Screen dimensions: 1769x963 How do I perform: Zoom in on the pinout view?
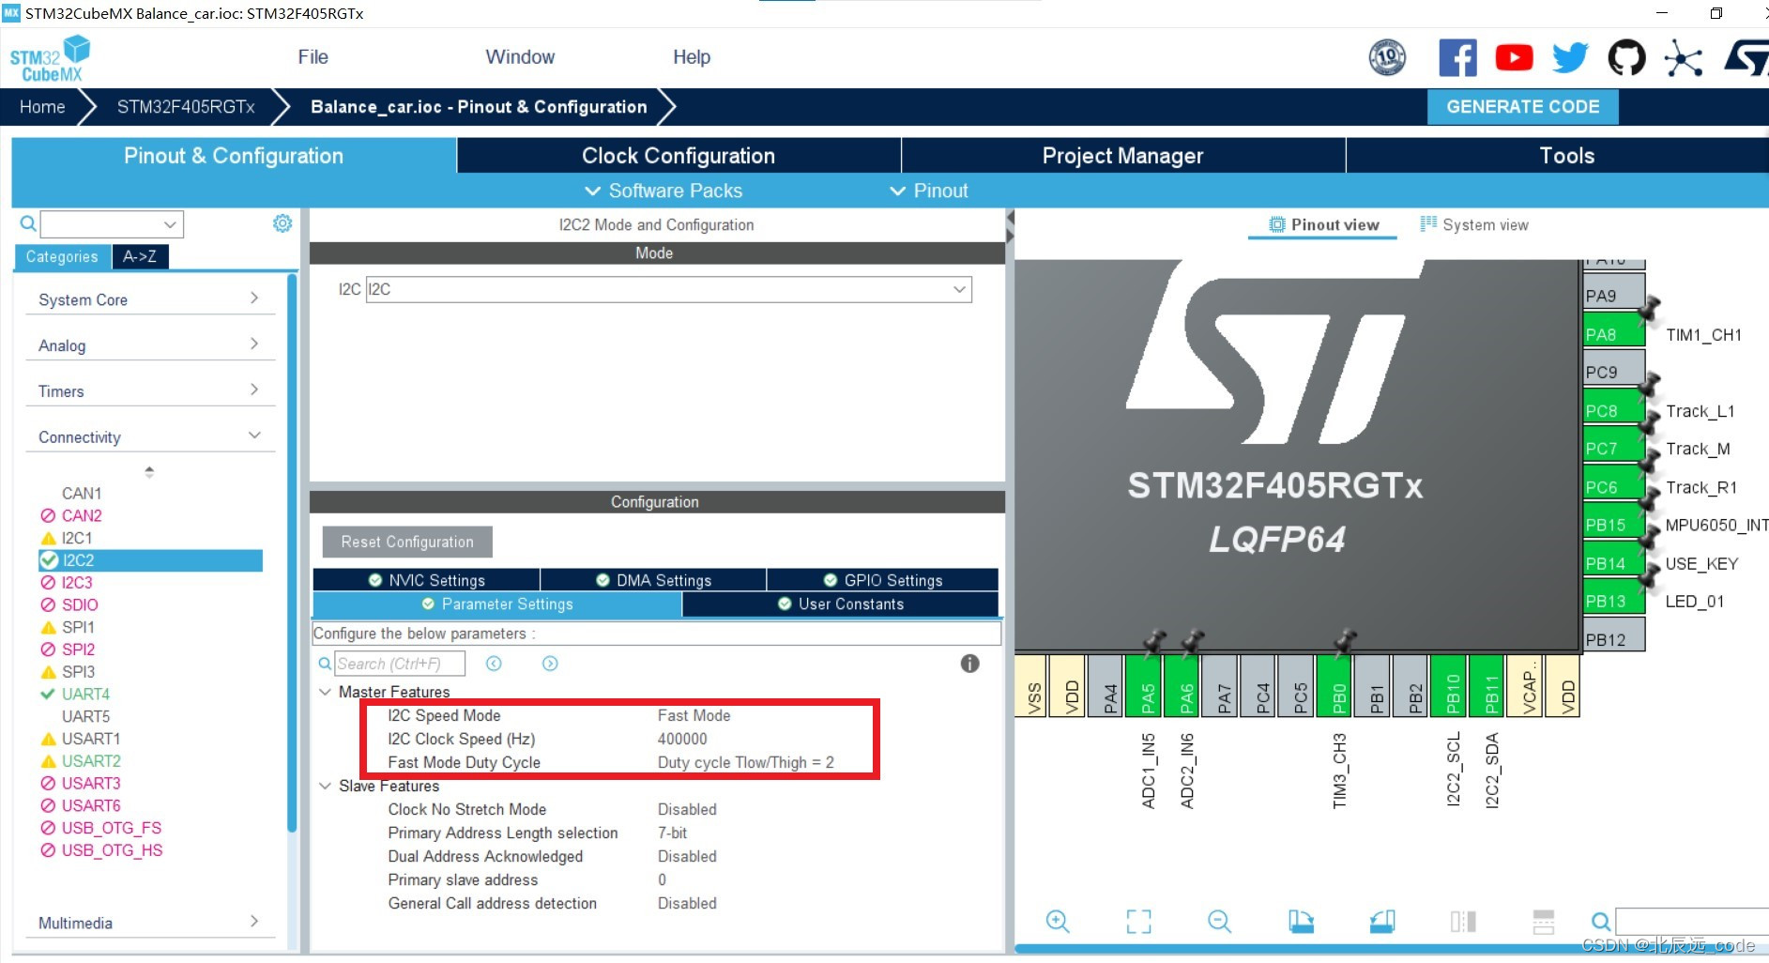[x=1058, y=922]
